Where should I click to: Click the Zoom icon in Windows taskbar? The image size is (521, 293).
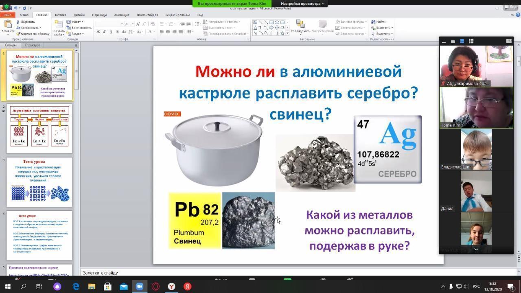(140, 286)
